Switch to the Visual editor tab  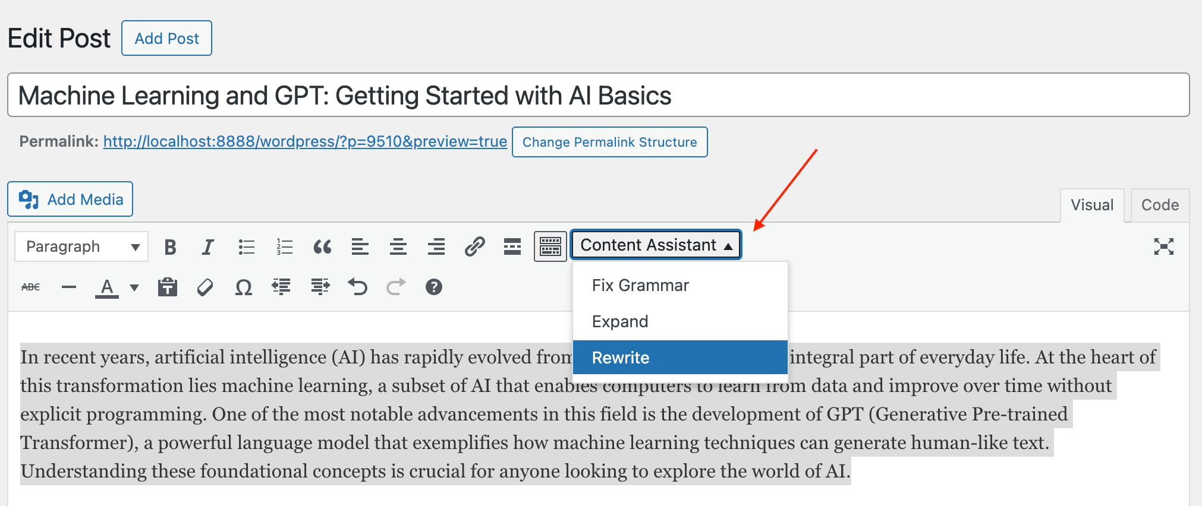[1092, 205]
